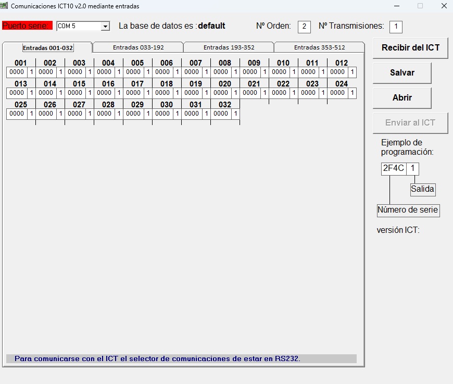Select serial number field of entry 031
Screen dimensions: 453x384
(x=192, y=114)
